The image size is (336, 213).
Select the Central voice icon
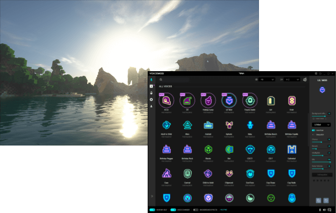pyautogui.click(x=187, y=173)
